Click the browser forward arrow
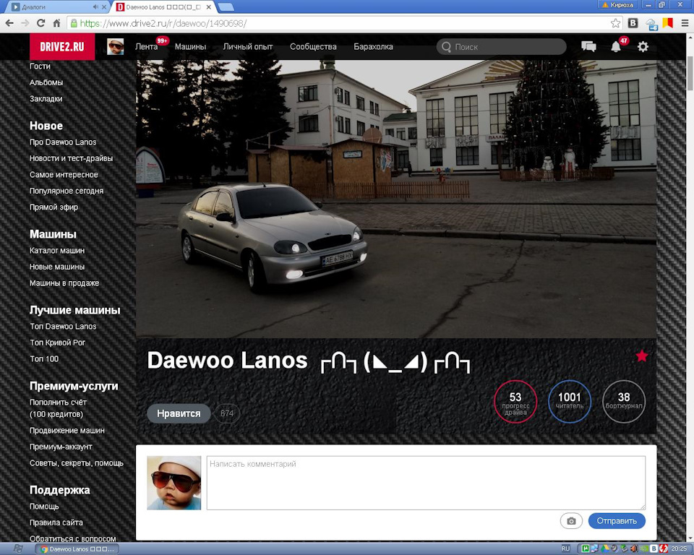Screen dimensions: 694x555 pos(25,23)
